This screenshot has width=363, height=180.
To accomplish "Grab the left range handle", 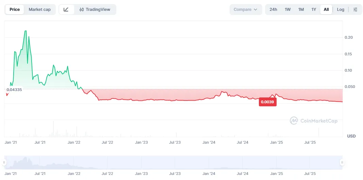I will 4,162.
